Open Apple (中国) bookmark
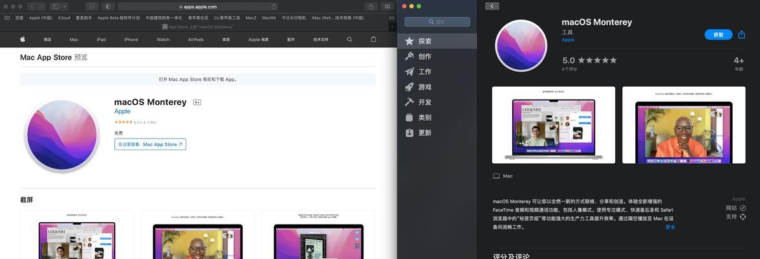Viewport: 760px width, 259px height. (x=41, y=18)
